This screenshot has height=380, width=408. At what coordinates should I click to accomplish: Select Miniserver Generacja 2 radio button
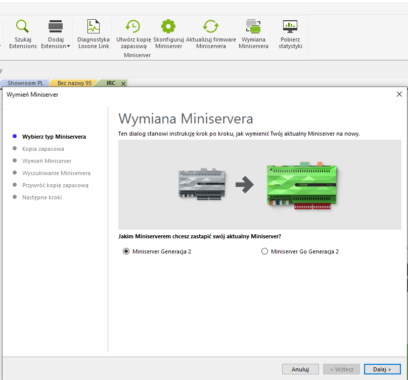[126, 251]
